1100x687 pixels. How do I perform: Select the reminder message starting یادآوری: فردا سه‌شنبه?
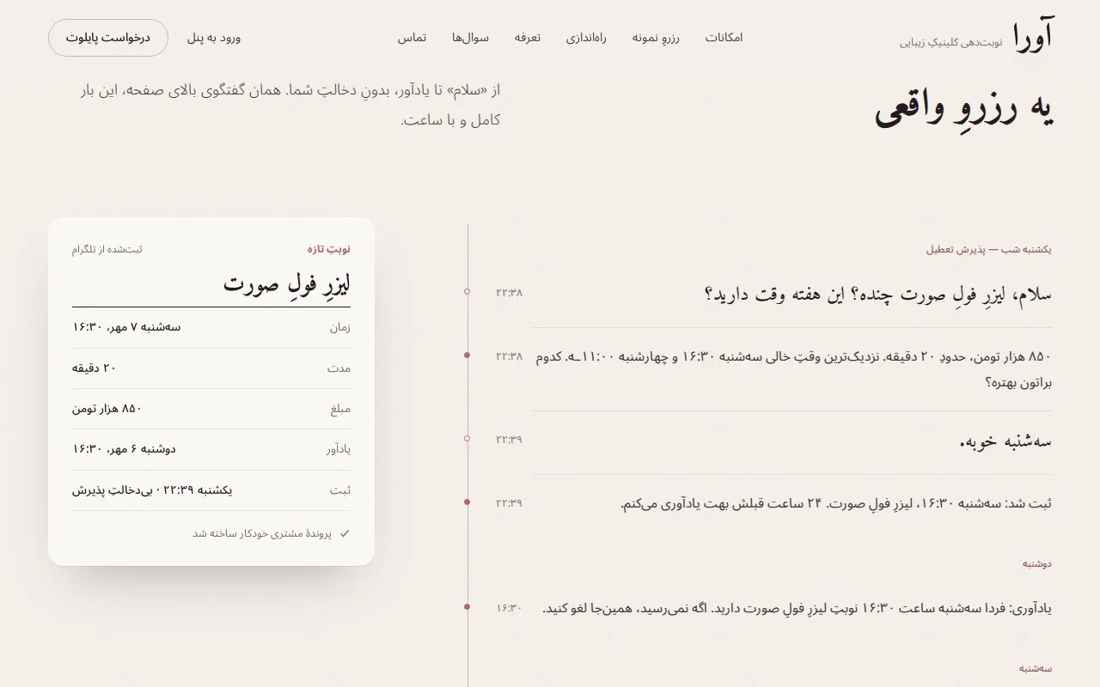[x=797, y=608]
